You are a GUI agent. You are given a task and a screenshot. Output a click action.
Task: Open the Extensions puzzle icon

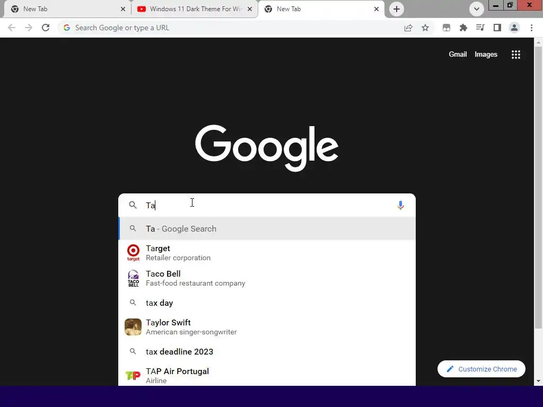pos(463,28)
